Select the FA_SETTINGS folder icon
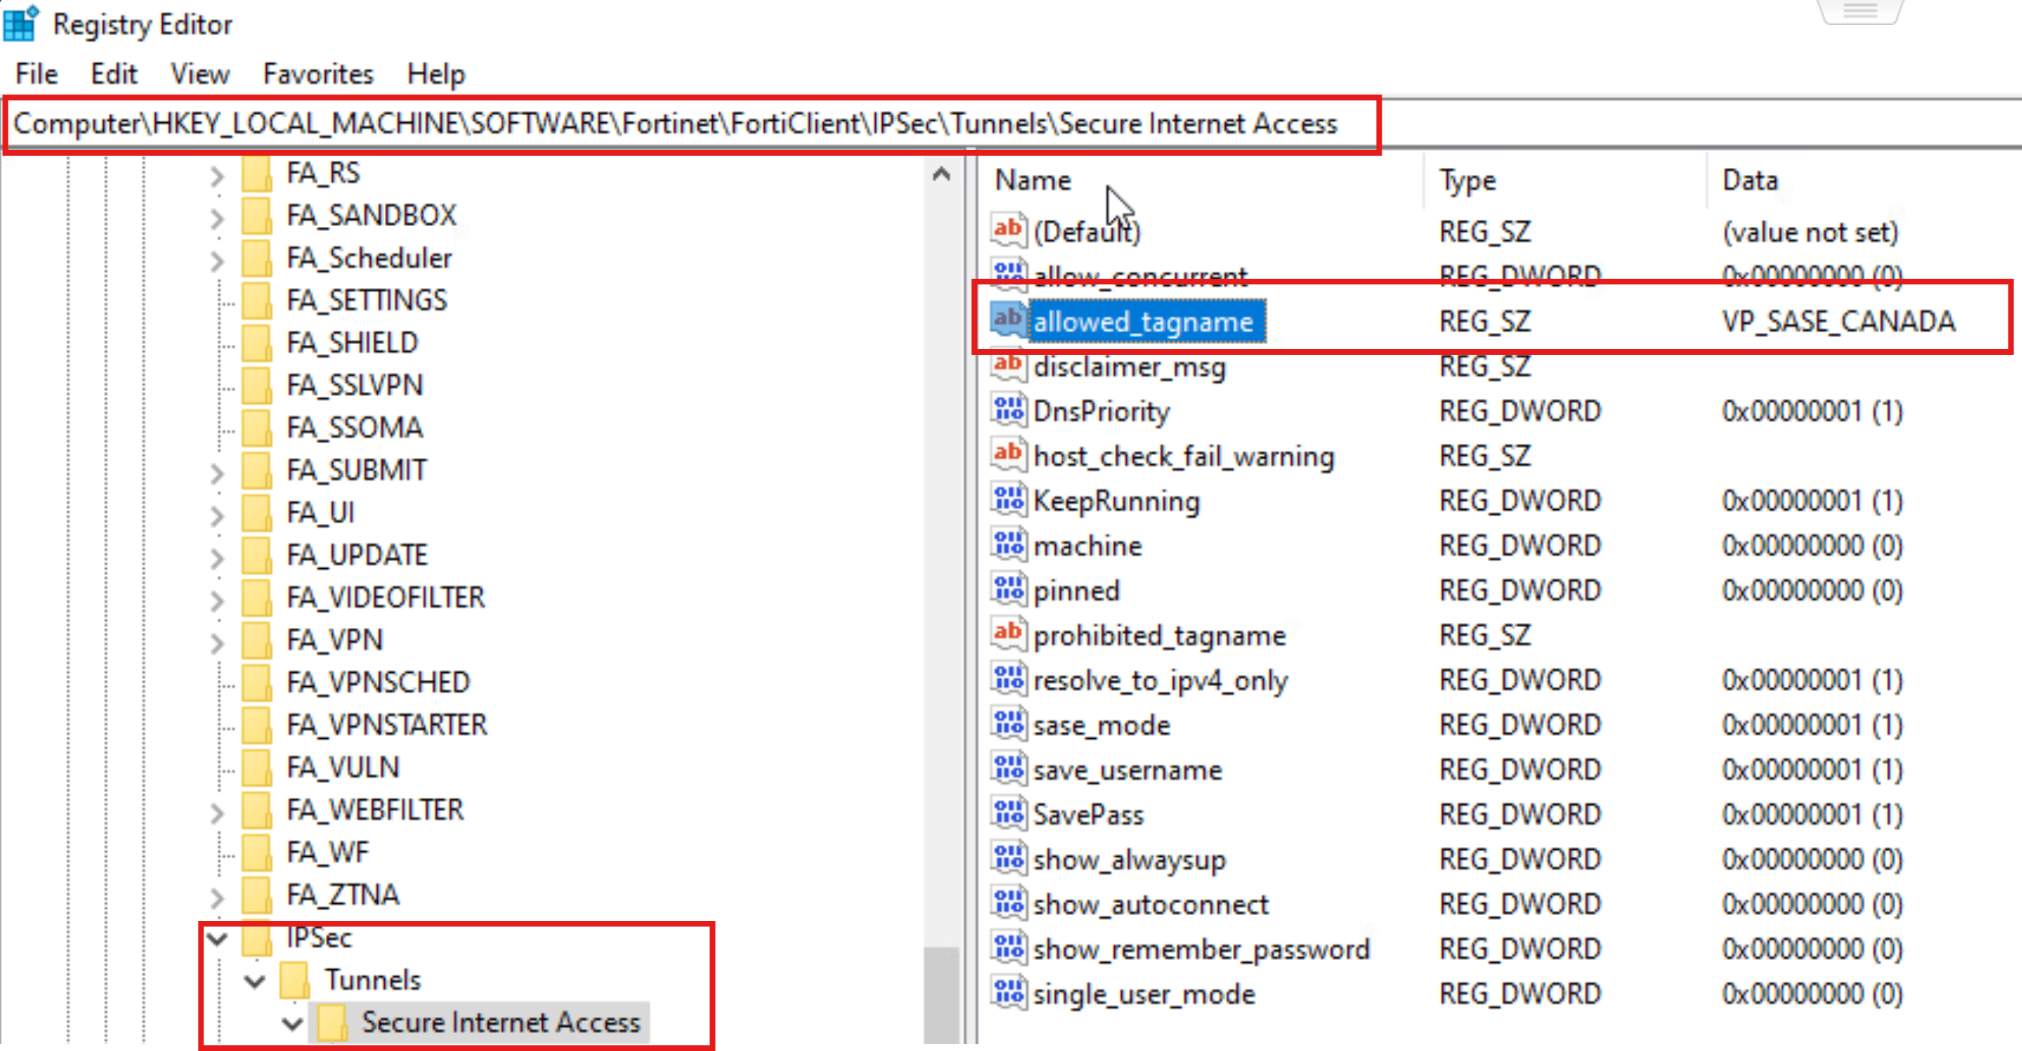This screenshot has width=2022, height=1051. click(x=257, y=300)
